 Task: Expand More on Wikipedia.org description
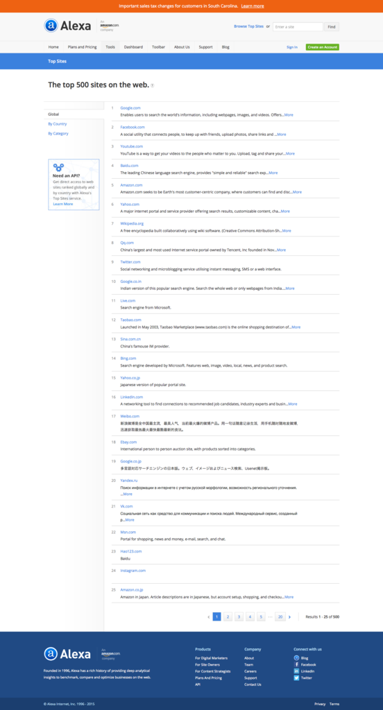pyautogui.click(x=287, y=230)
